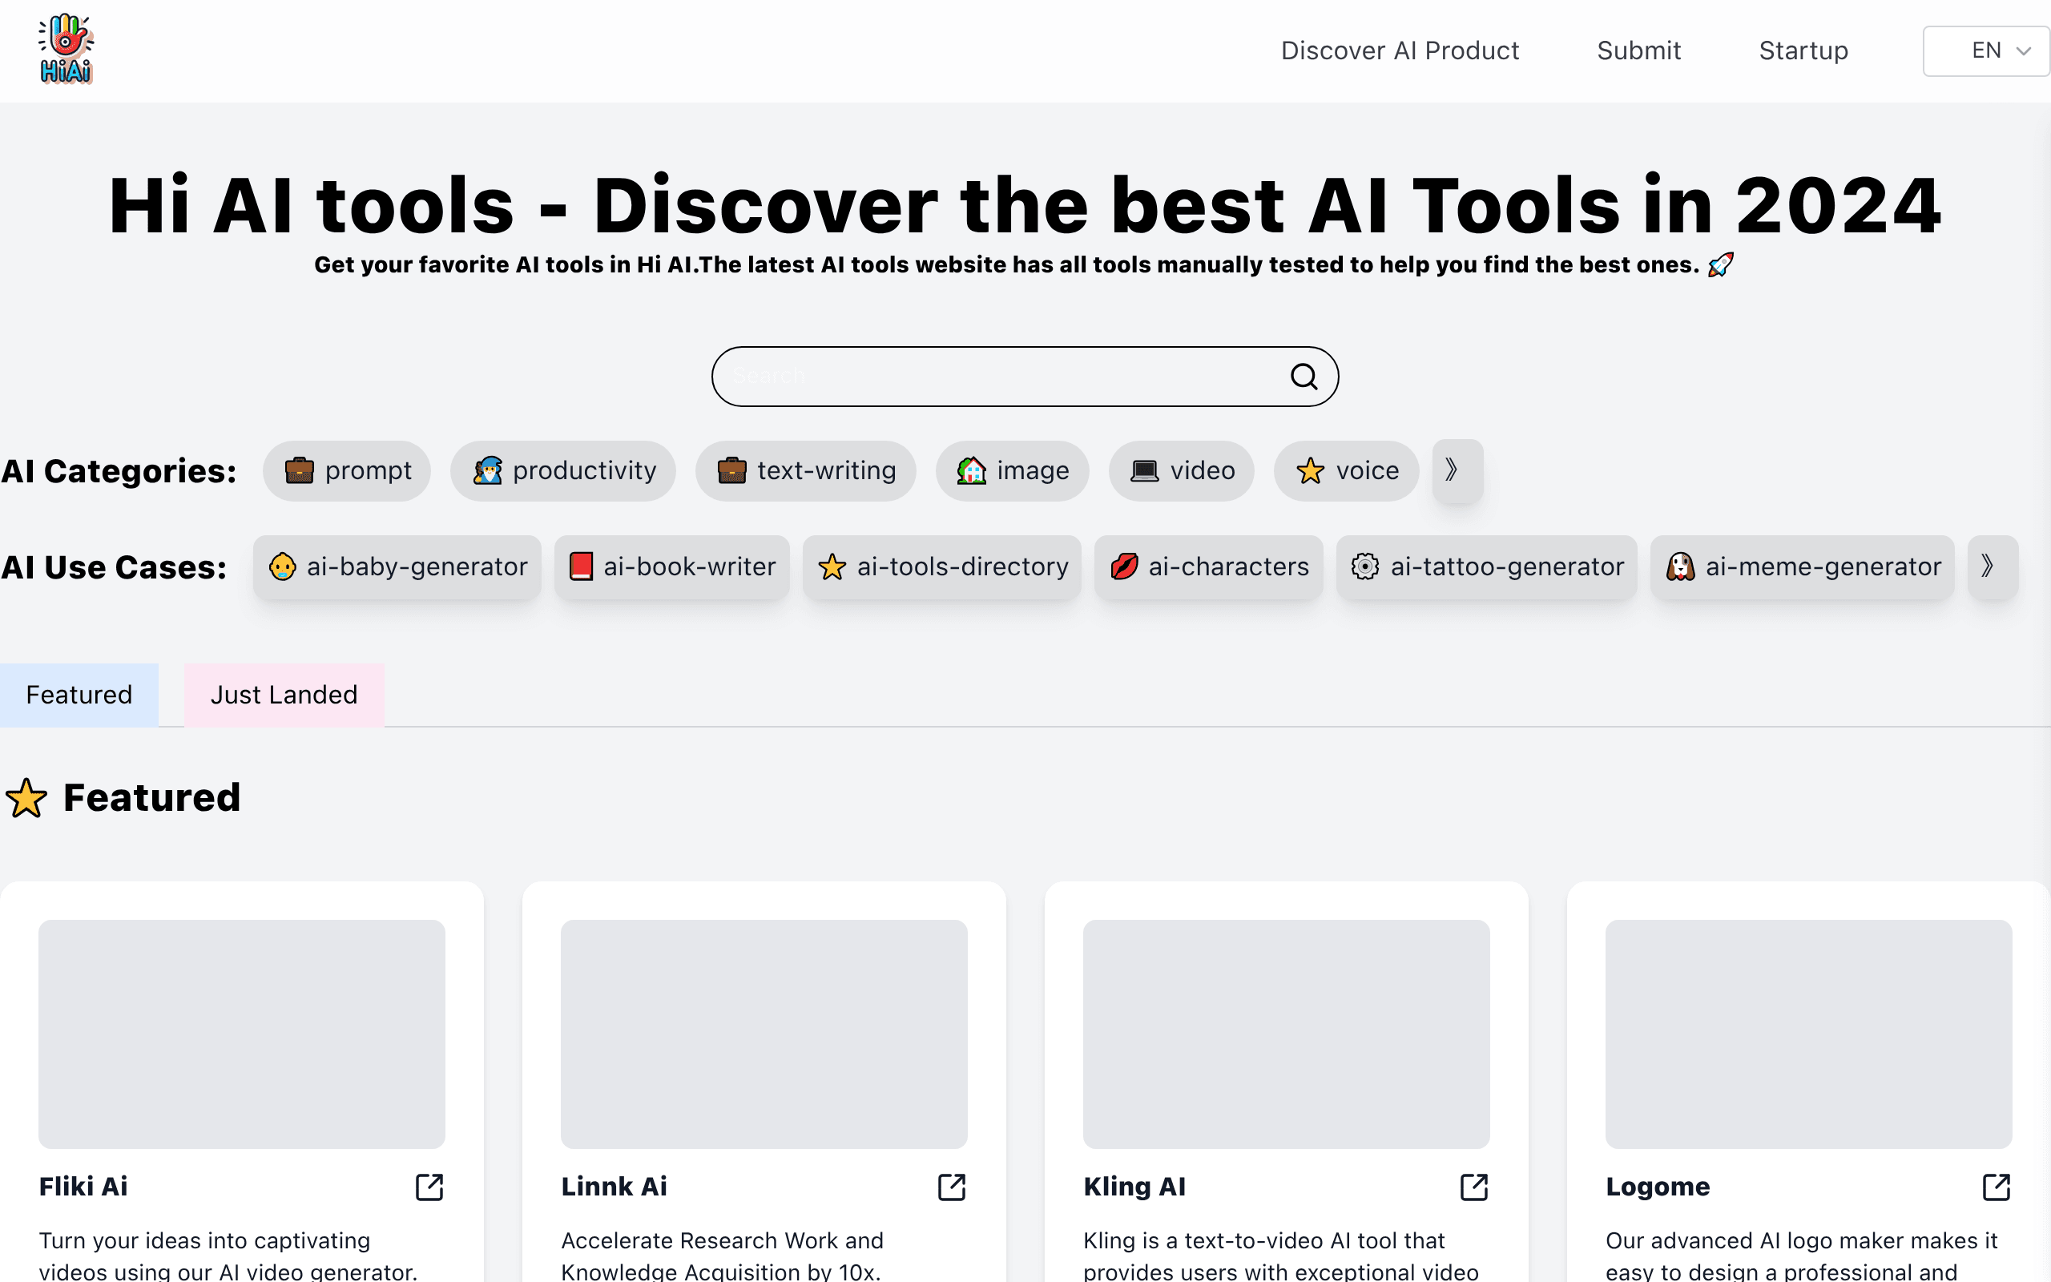The width and height of the screenshot is (2051, 1282).
Task: Switch to the Featured tab
Action: [x=79, y=695]
